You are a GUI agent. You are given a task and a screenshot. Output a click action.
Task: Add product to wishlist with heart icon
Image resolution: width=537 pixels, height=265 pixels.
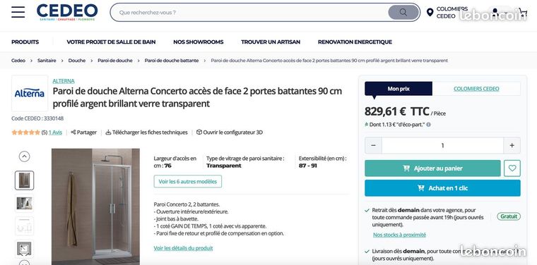(512, 168)
